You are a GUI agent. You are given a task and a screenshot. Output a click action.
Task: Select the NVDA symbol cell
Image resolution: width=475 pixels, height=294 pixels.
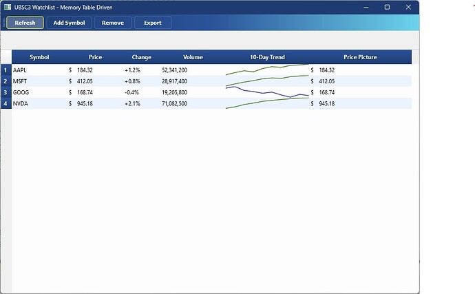tap(39, 104)
